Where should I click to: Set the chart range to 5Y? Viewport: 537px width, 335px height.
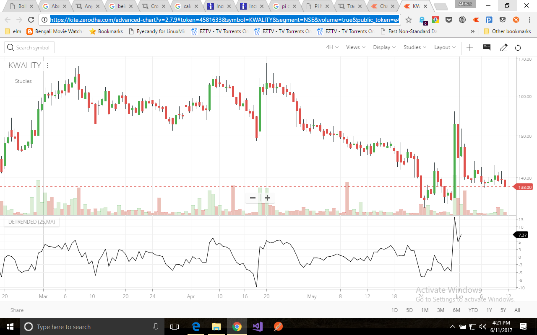[x=503, y=310]
